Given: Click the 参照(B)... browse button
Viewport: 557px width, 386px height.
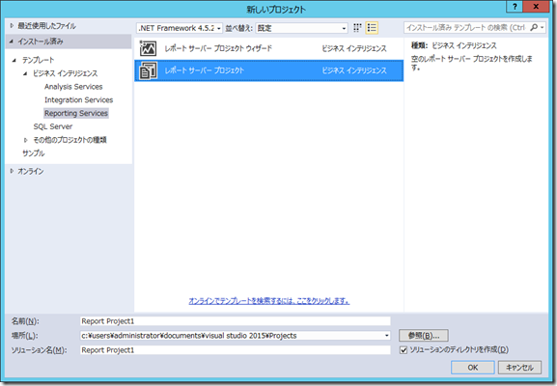Looking at the screenshot, I should click(424, 335).
